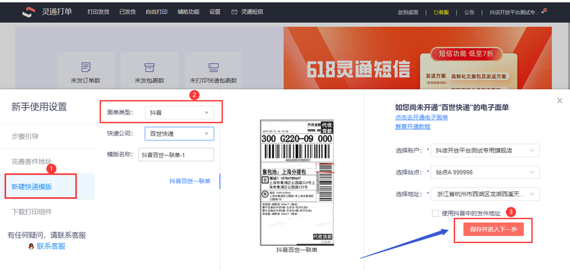Viewport: 570px width, 271px height.
Task: Click the QQ penguin icon near 联系客服
Action: (x=31, y=246)
